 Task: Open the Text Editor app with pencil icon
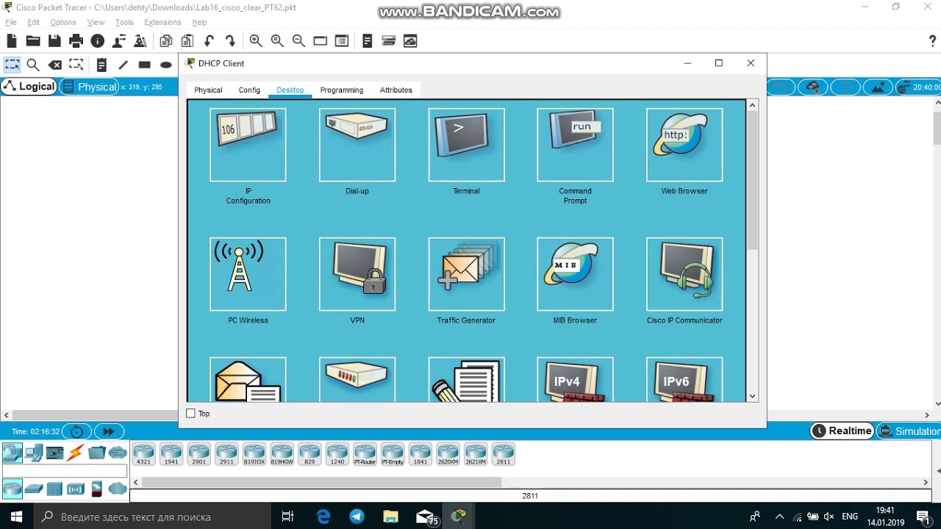[466, 380]
